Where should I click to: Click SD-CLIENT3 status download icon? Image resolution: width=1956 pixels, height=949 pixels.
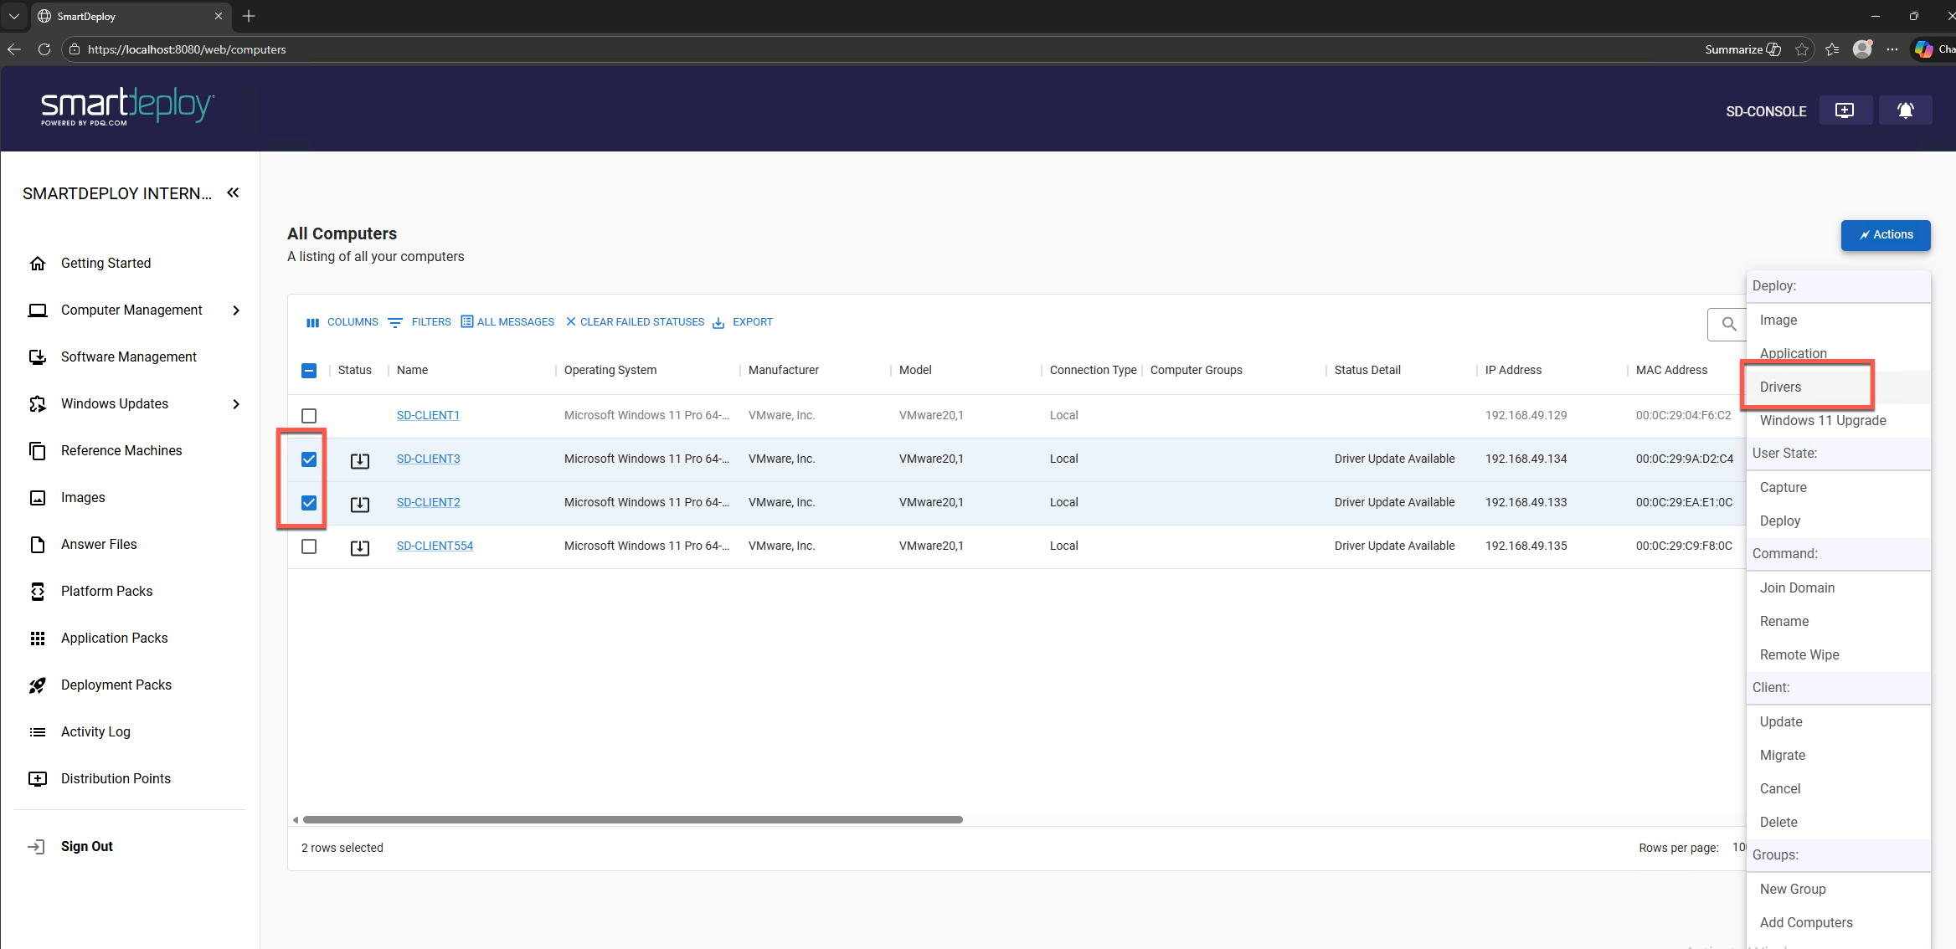(359, 460)
